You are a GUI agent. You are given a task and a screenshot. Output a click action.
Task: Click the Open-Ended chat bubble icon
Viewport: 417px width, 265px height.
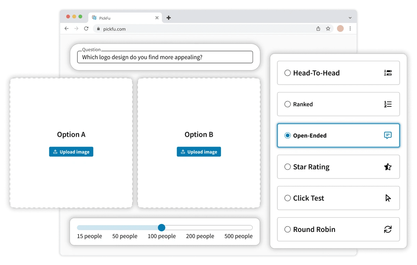[x=388, y=136]
